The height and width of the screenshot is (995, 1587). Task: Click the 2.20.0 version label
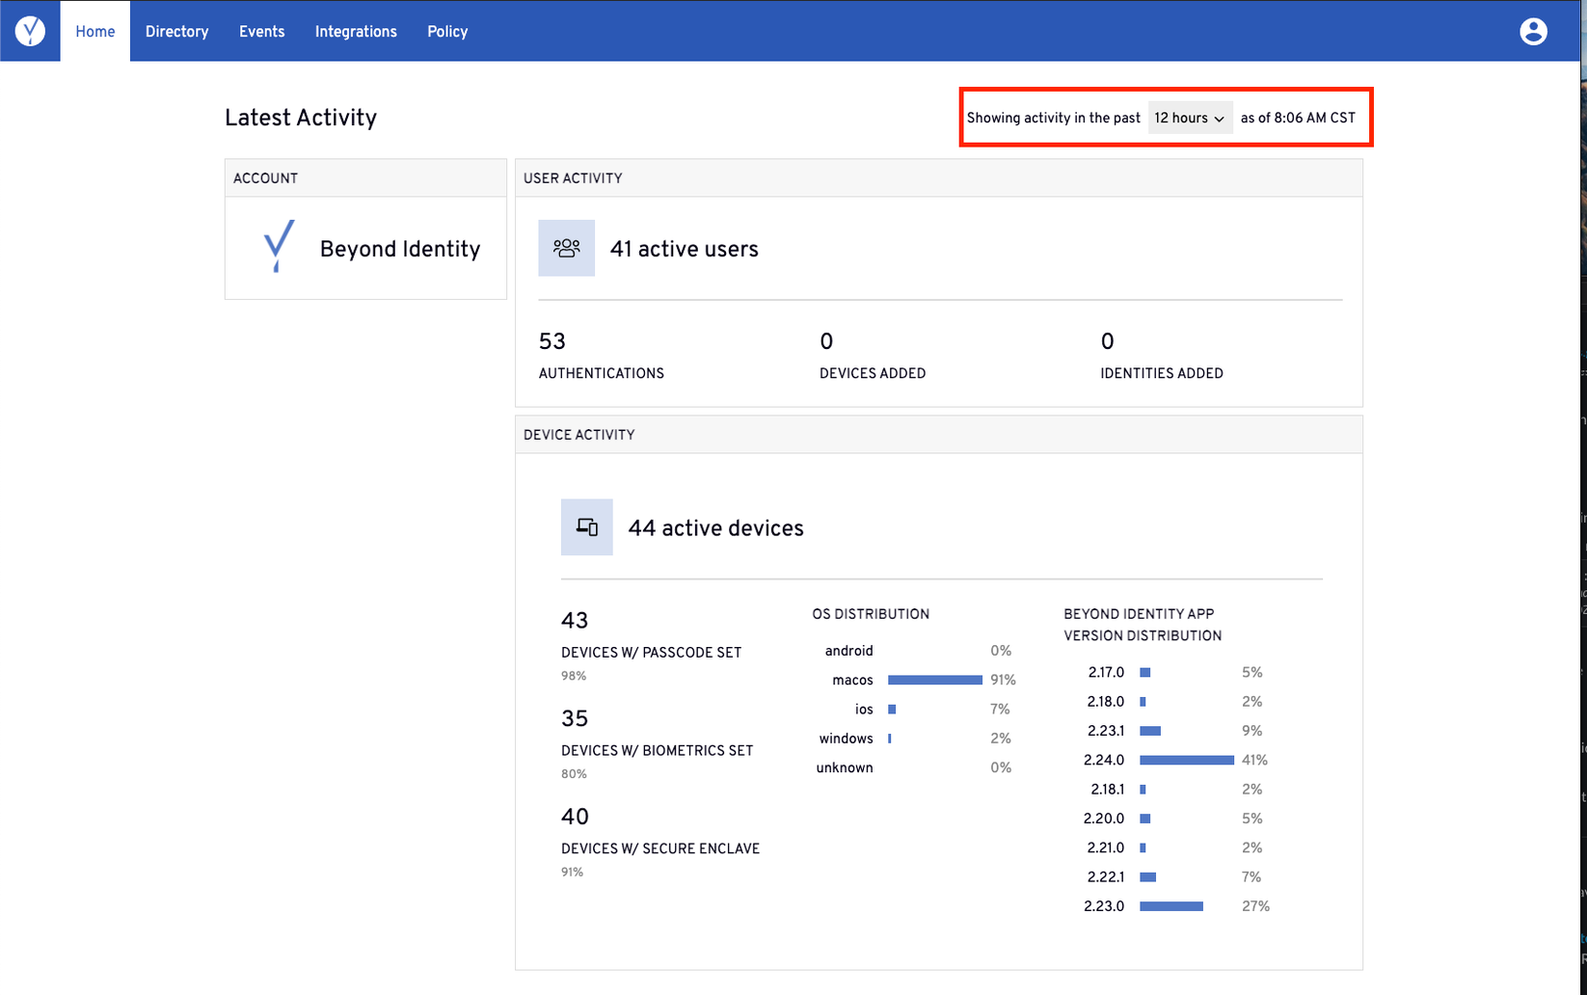[x=1104, y=819]
